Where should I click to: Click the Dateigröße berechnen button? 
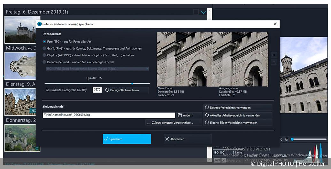(x=126, y=90)
